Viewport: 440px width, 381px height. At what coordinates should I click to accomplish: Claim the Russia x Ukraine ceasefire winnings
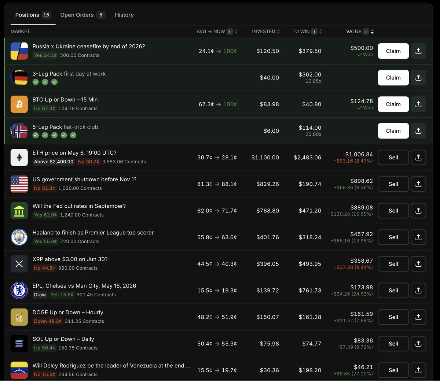tap(393, 51)
